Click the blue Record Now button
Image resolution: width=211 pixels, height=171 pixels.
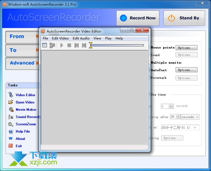tap(138, 18)
